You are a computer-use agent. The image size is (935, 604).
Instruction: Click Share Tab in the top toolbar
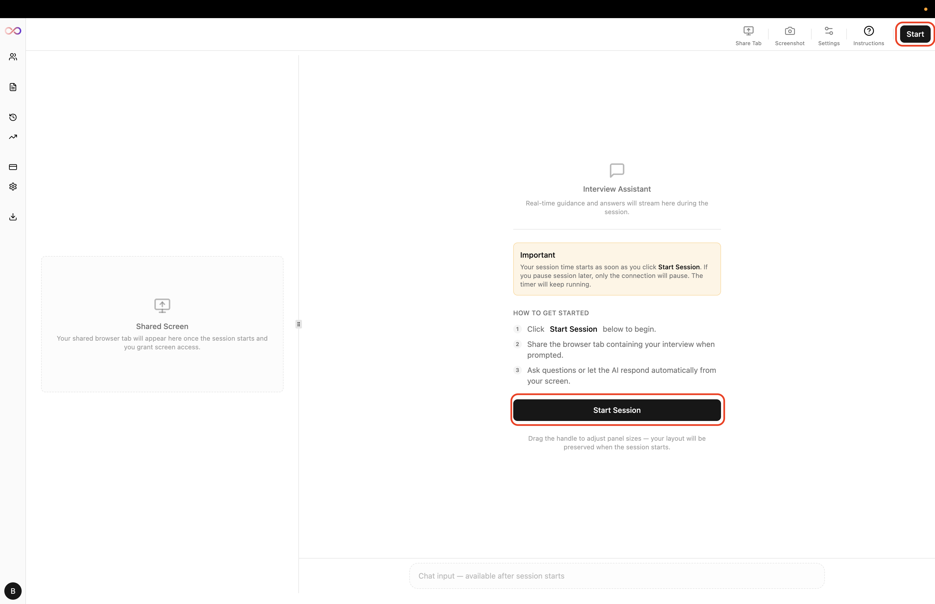tap(748, 36)
